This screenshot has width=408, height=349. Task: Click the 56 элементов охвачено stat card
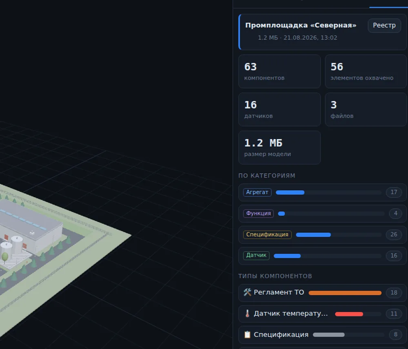[366, 71]
